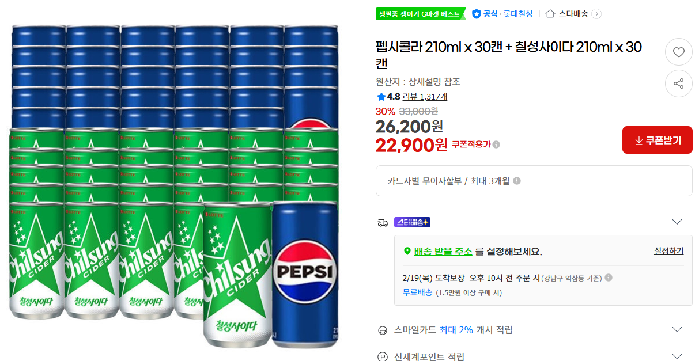Click the heart icon to add to wishlist

pos(679,52)
